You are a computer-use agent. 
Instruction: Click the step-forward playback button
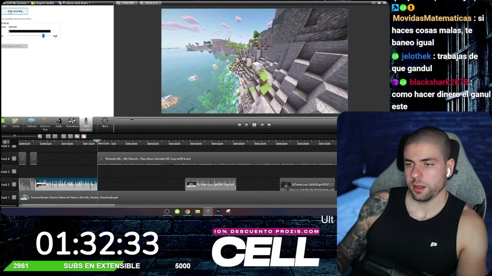(262, 125)
